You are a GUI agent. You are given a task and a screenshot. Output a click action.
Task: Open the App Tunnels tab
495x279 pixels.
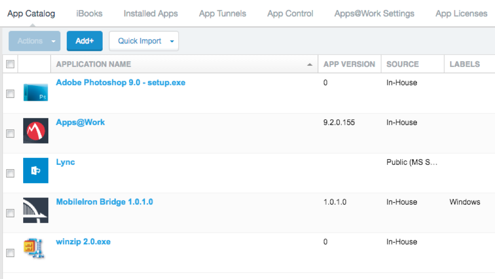pyautogui.click(x=222, y=14)
